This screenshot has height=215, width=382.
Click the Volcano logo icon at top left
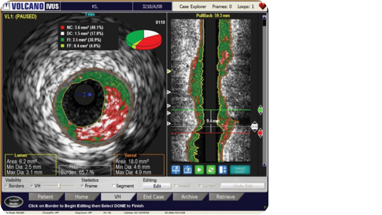point(6,6)
